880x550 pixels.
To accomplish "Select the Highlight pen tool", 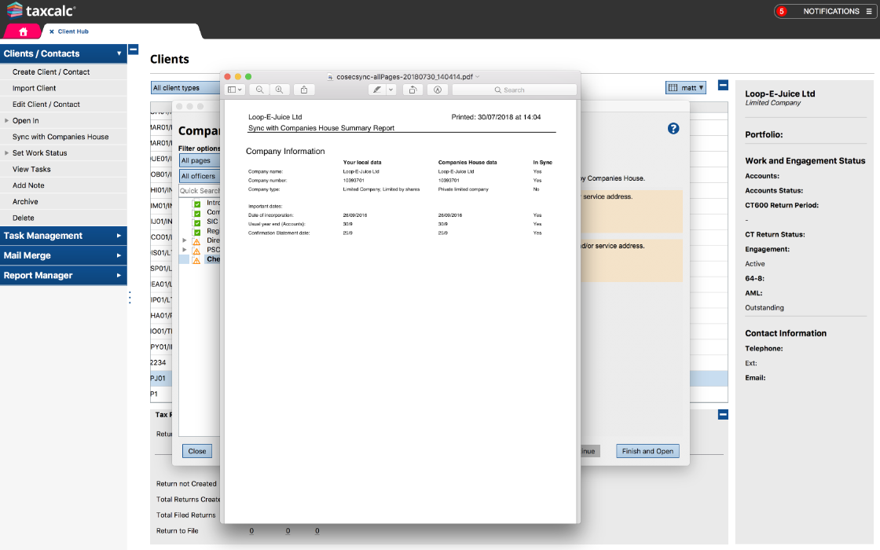I will tap(377, 90).
